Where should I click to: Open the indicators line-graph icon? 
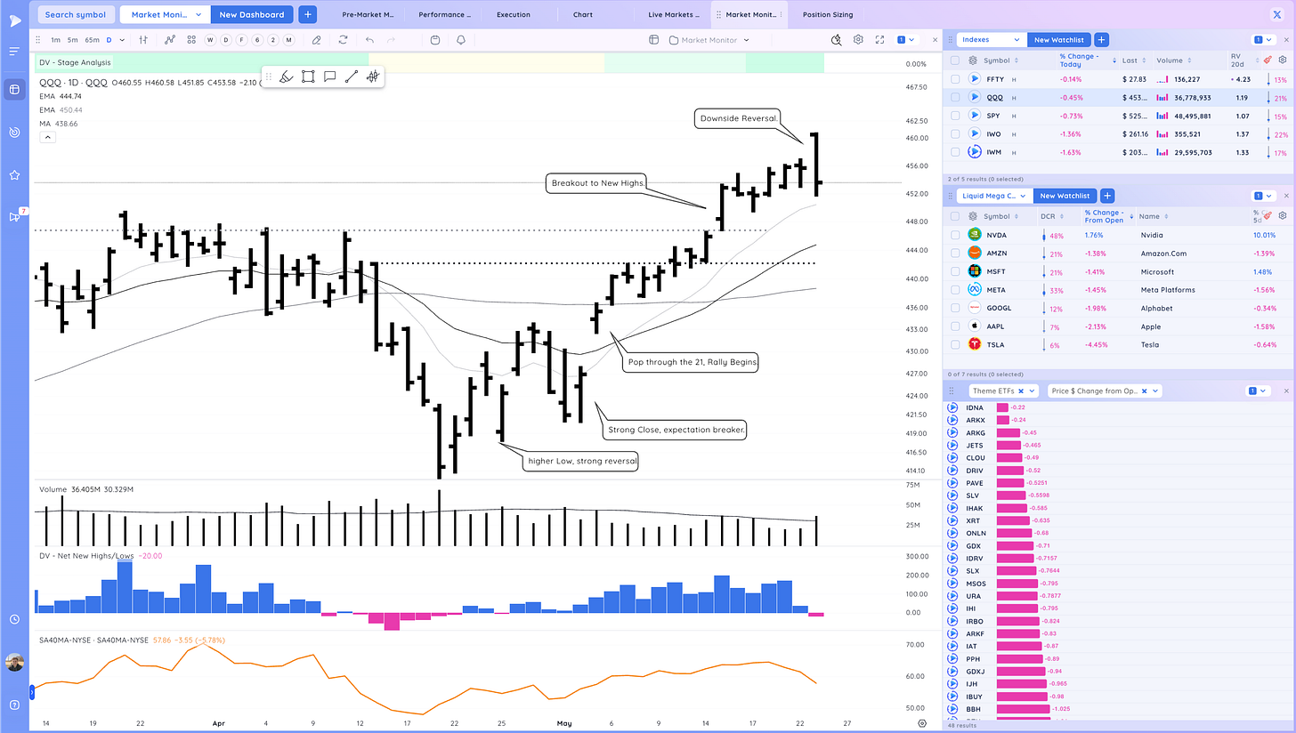170,40
